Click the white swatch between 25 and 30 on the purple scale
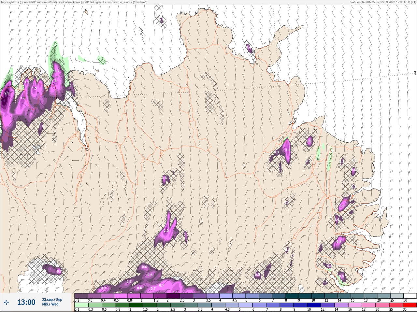Screen dimensions: 417x312 [x=410, y=296]
